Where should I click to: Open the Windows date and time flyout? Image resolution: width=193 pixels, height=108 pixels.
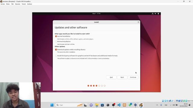184,105
